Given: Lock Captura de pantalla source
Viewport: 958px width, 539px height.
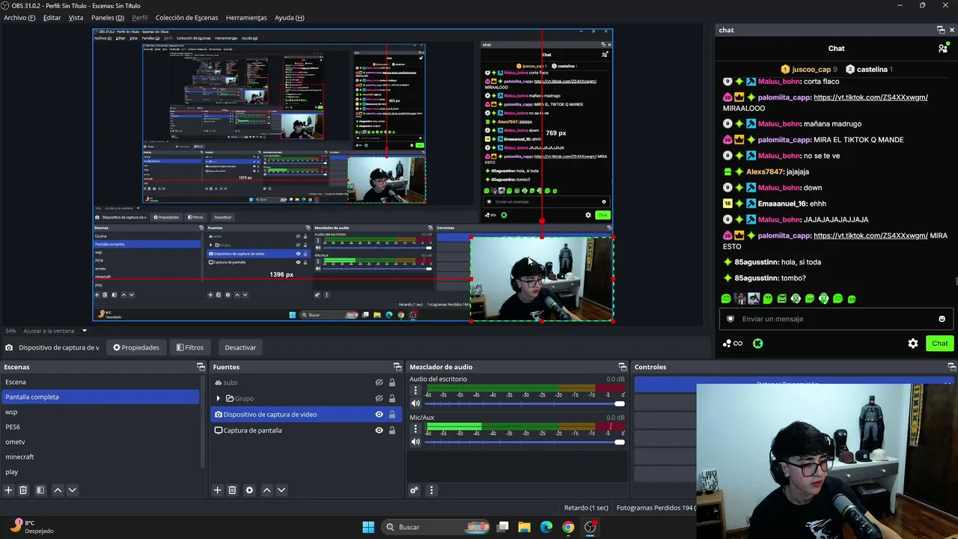Looking at the screenshot, I should point(391,430).
